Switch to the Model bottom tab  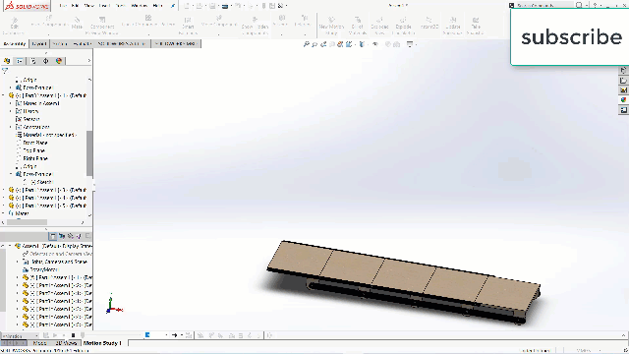point(39,343)
